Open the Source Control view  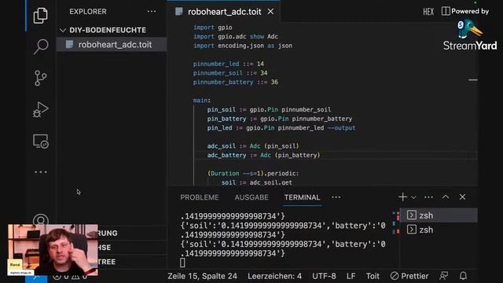point(40,78)
